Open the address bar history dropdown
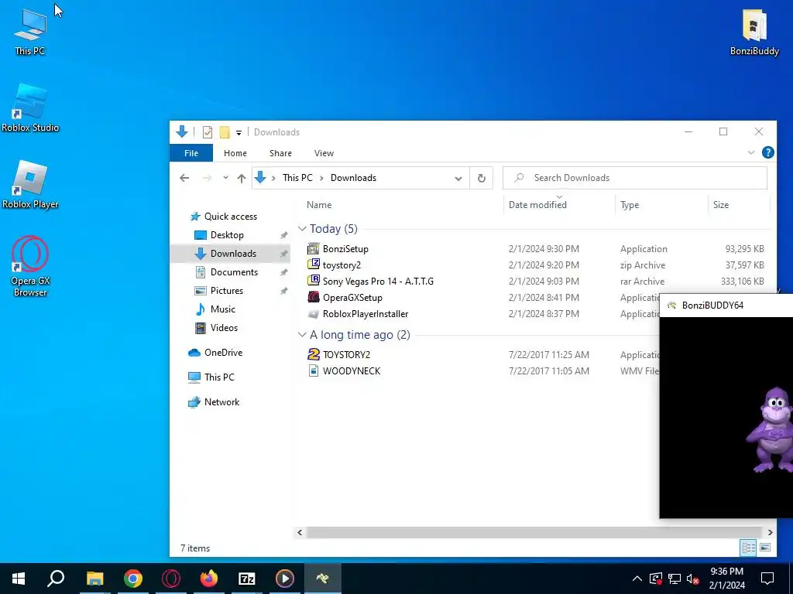793x594 pixels. (458, 179)
